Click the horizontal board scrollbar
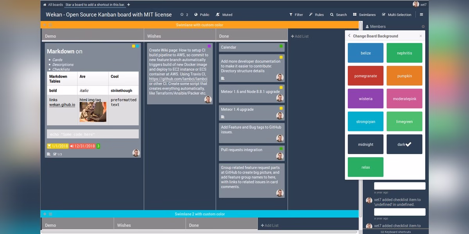This screenshot has height=234, width=469. point(199,232)
